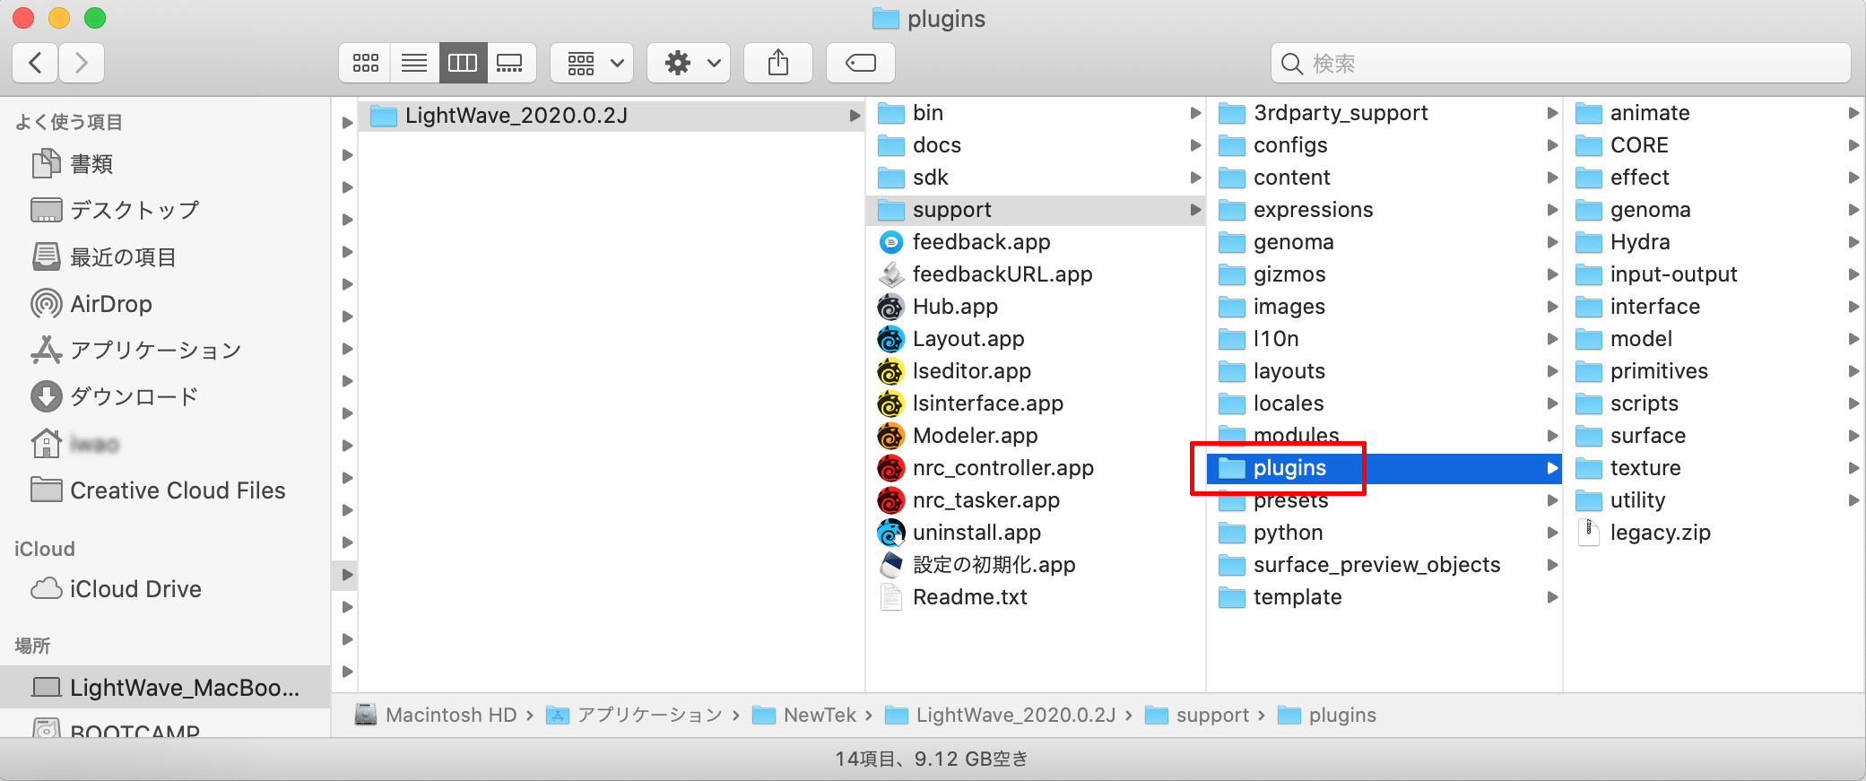
Task: Switch to icon view
Action: [365, 63]
